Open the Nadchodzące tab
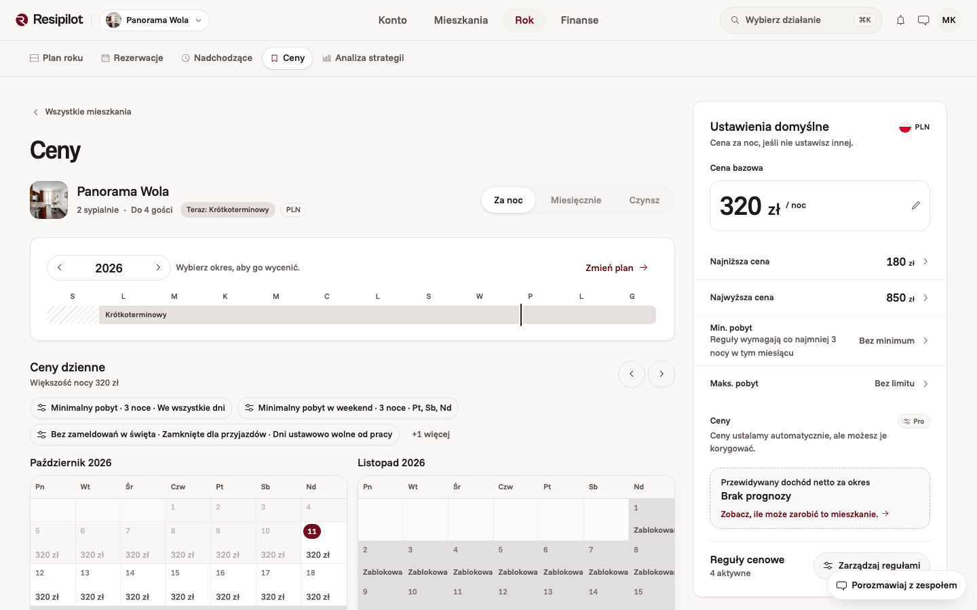977x610 pixels. click(x=217, y=58)
